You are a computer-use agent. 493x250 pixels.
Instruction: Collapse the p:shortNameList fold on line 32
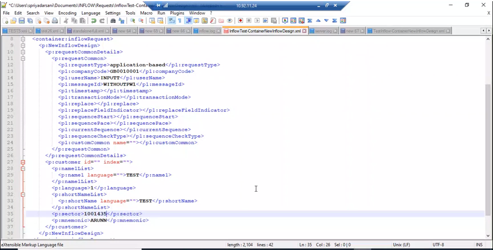[23, 195]
